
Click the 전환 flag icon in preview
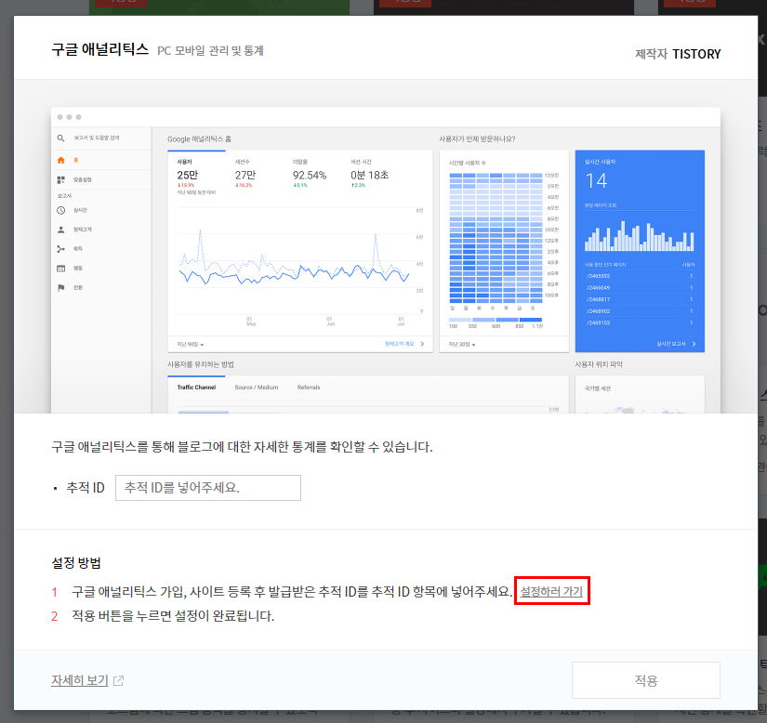[x=60, y=287]
